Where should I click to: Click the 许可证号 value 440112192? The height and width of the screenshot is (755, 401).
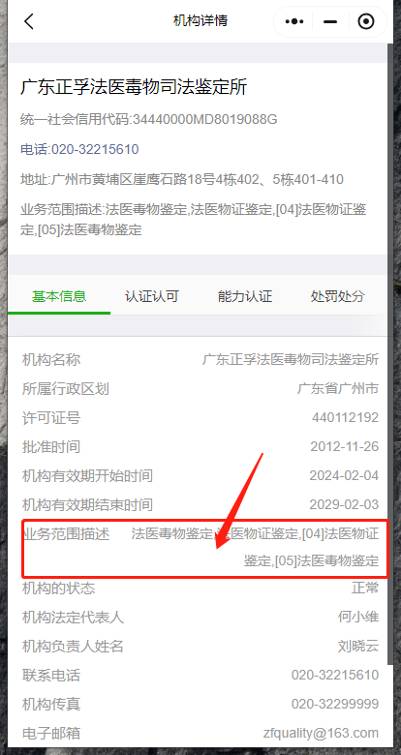click(345, 417)
